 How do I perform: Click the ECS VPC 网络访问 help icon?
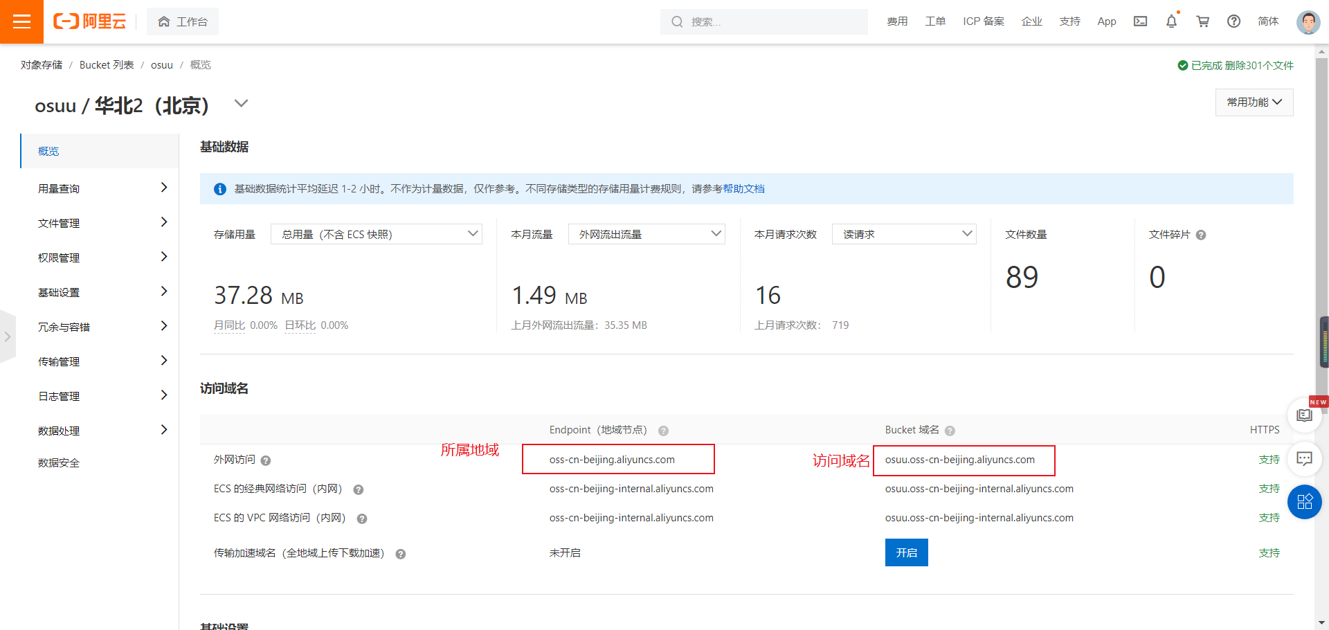[361, 519]
